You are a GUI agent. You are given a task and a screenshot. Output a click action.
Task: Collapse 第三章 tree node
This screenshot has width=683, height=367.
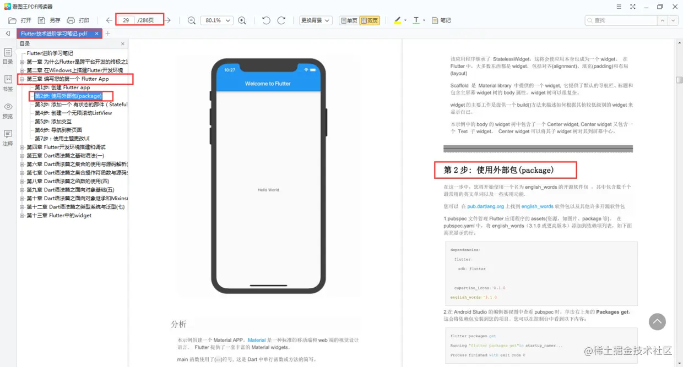22,79
